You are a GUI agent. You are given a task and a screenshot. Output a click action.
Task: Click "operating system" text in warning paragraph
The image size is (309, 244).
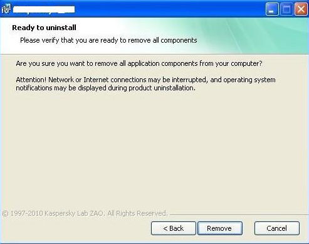point(249,80)
